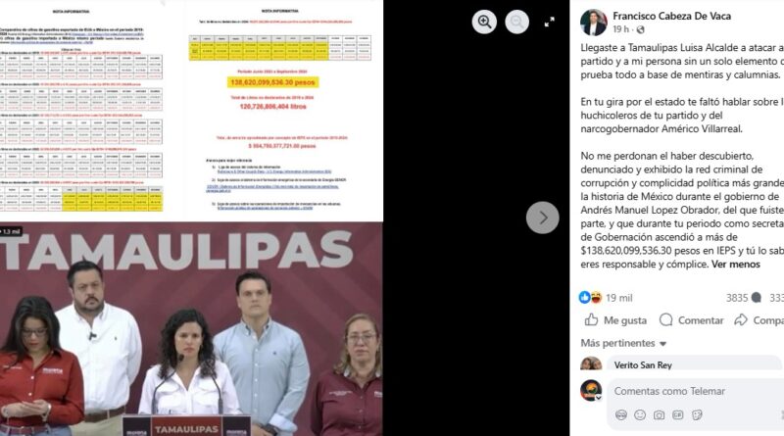Viewport: 784px width, 436px height.
Task: Add a GIF to the comment
Action: click(x=678, y=415)
